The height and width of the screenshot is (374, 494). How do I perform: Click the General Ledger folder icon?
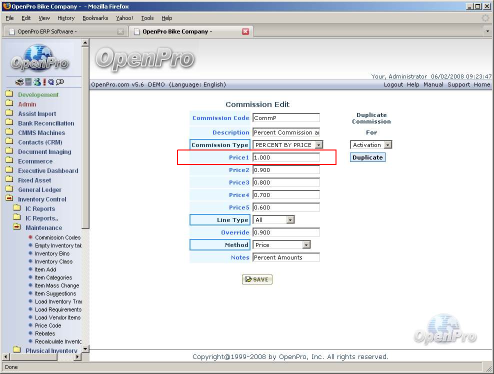pyautogui.click(x=9, y=189)
